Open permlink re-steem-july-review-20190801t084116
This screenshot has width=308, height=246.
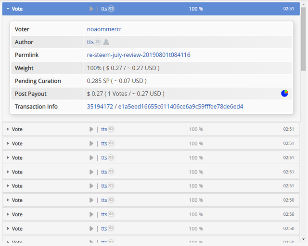139,55
